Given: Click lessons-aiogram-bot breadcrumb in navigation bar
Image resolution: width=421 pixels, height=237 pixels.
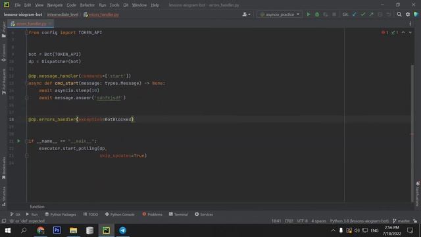Looking at the screenshot, I should coord(23,14).
